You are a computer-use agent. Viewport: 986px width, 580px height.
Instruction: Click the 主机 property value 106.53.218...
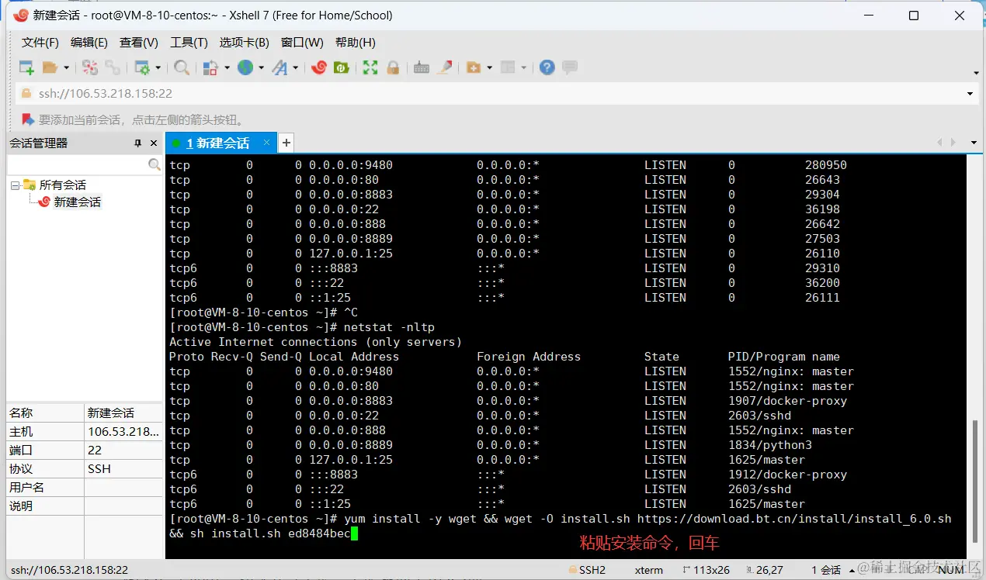pos(123,431)
